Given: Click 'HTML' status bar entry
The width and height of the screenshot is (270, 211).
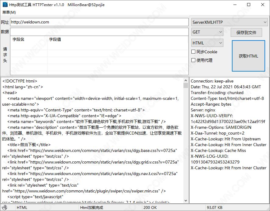Looking at the screenshot, I should click(22, 208).
